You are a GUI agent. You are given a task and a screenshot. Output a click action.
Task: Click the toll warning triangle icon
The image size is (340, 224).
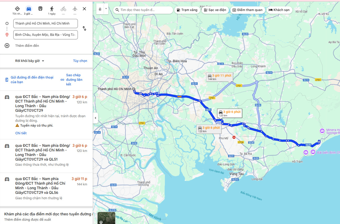coord(17,125)
